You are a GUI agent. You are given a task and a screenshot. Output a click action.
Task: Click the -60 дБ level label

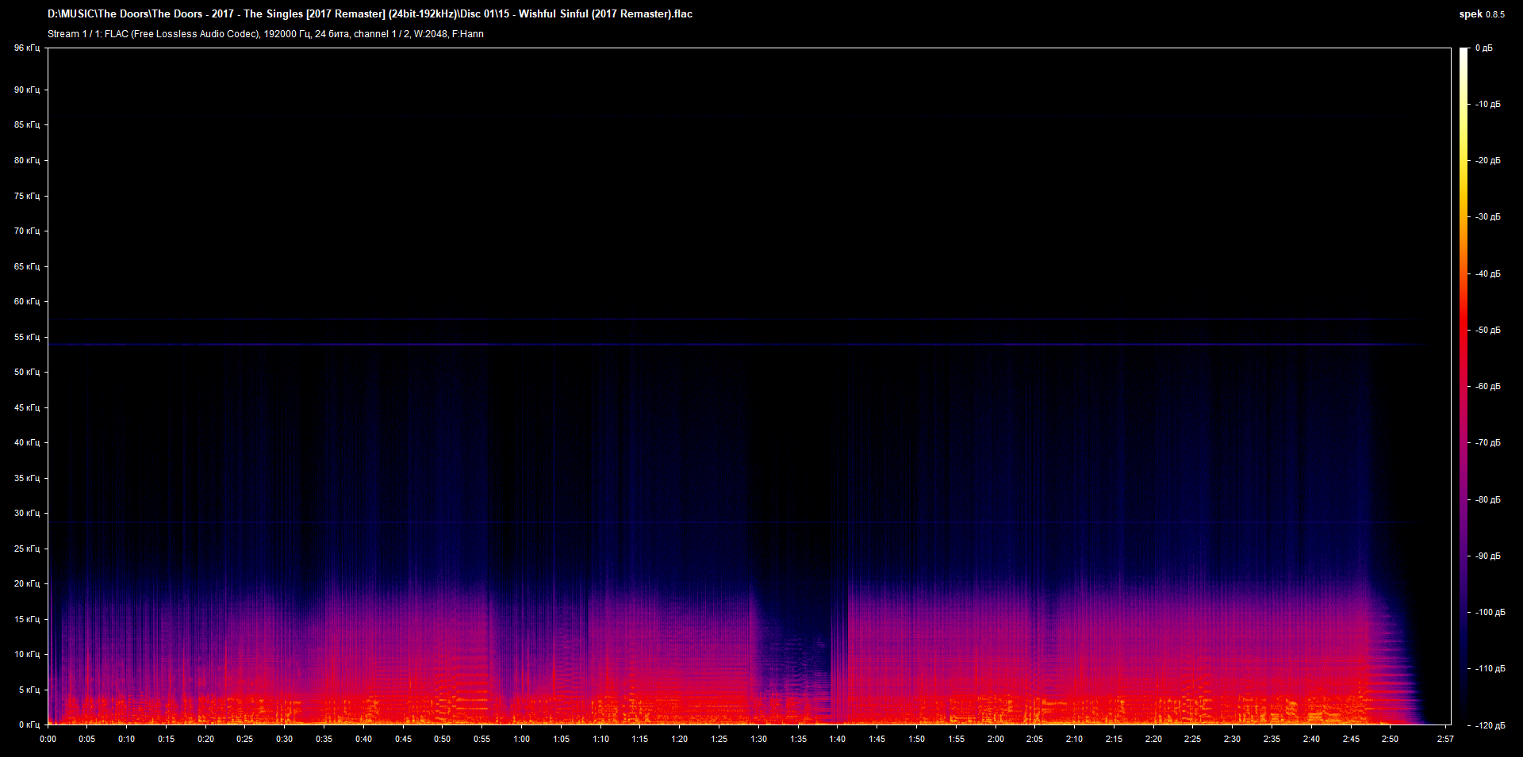pos(1487,387)
